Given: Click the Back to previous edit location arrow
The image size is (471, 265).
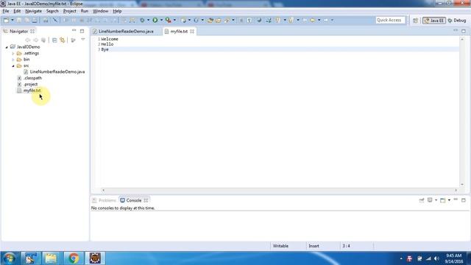Looking at the screenshot, I should point(313,20).
